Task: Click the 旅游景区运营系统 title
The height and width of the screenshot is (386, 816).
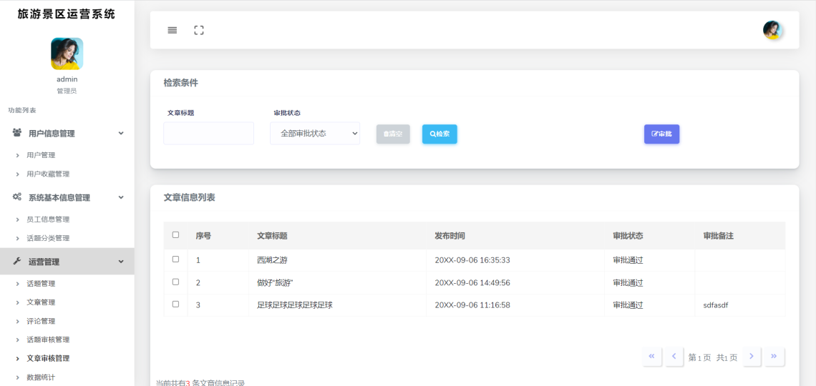Action: 67,14
